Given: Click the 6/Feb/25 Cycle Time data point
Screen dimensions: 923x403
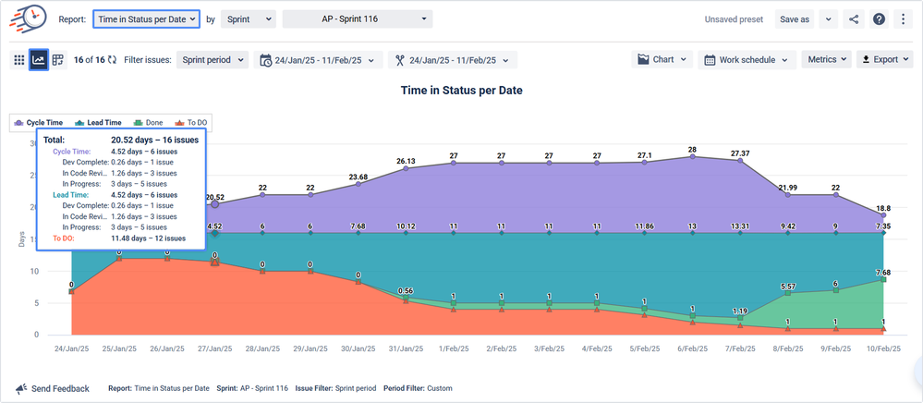Looking at the screenshot, I should [692, 157].
